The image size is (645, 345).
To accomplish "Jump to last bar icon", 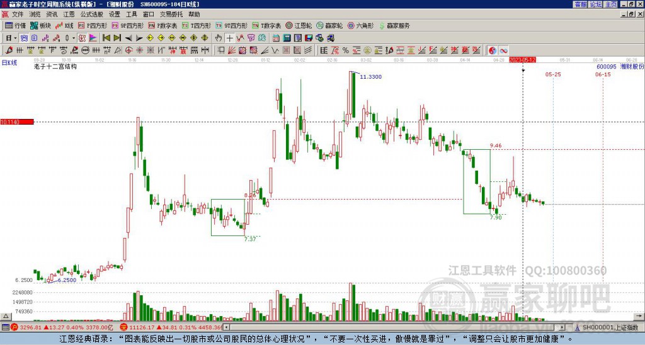I will (117, 38).
